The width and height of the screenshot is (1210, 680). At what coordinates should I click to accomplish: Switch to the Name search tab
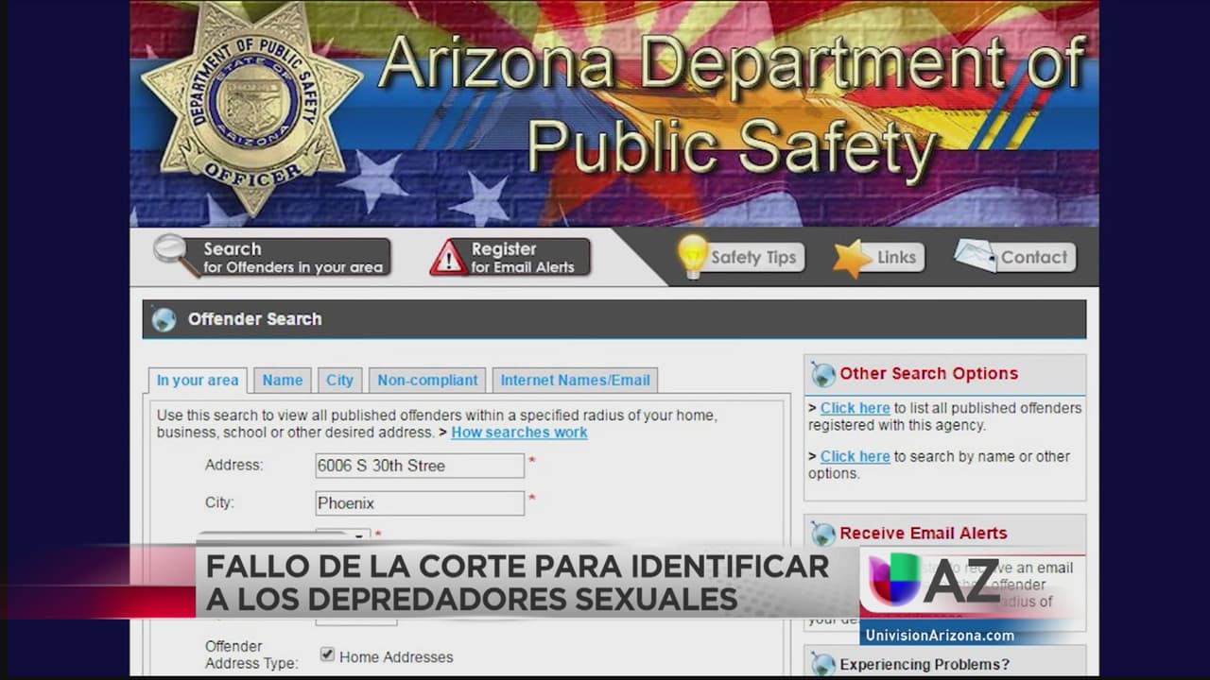[282, 380]
